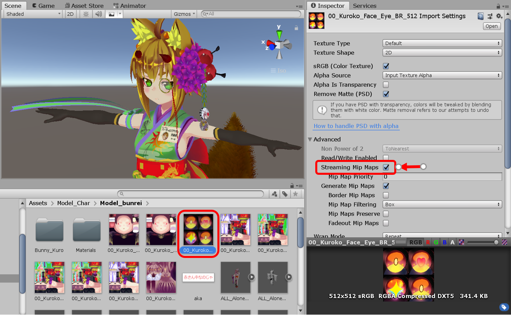This screenshot has height=315, width=511.
Task: Toggle scene audio speaker icon
Action: 98,14
